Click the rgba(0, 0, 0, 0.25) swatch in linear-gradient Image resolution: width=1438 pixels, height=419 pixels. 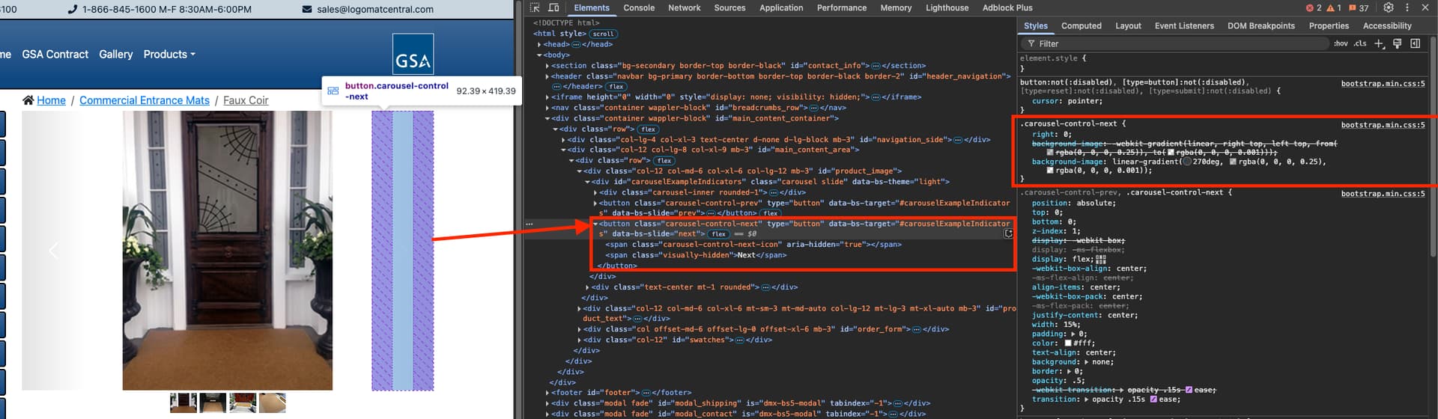coord(1233,162)
